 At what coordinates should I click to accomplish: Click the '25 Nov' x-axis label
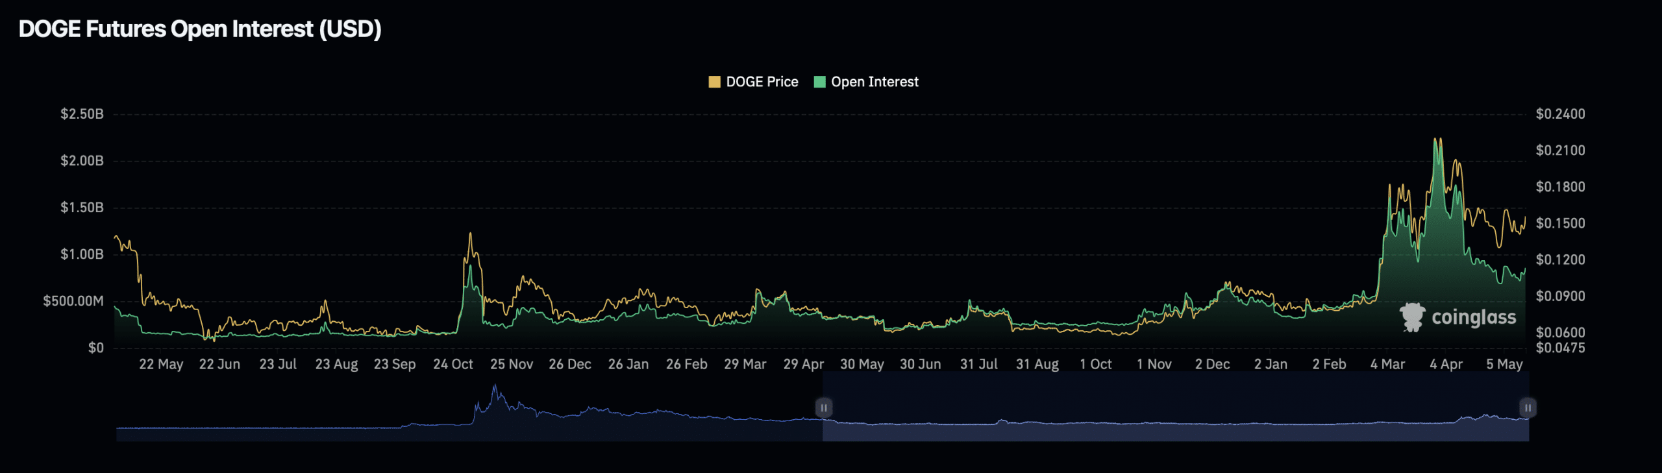512,364
